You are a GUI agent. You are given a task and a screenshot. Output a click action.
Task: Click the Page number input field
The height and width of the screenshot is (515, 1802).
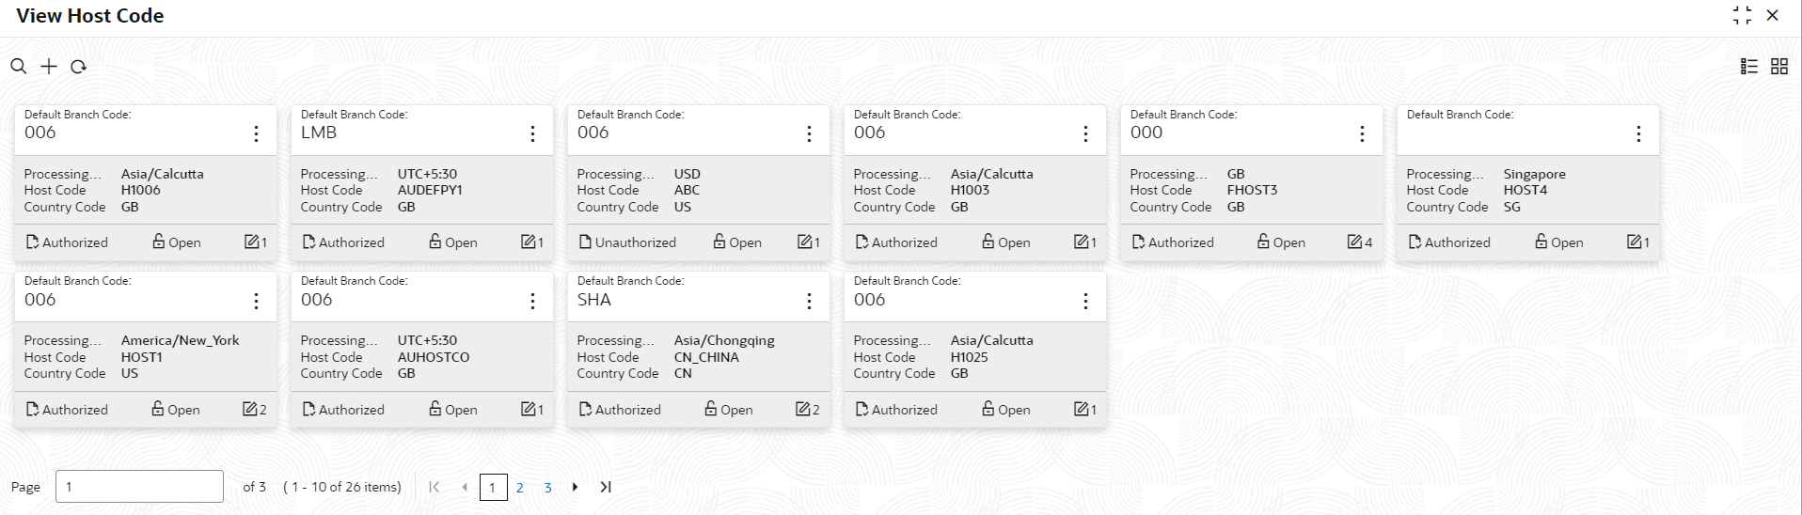tap(139, 487)
